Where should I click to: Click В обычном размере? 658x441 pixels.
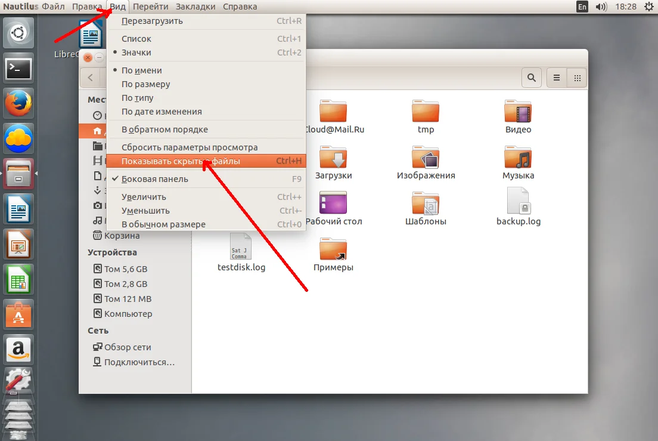pos(206,224)
